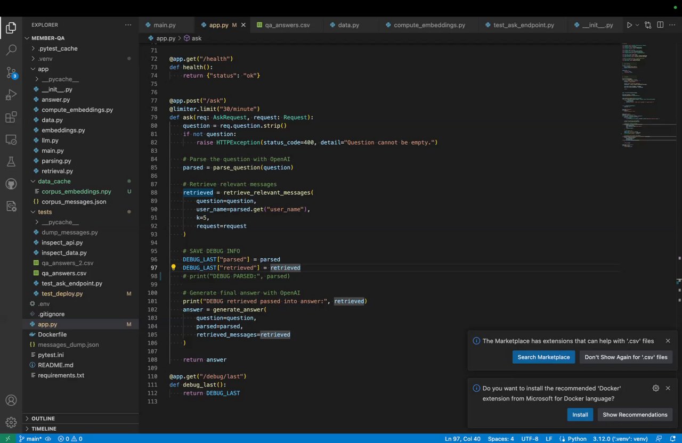Open Explorer views and more actions menu
The width and height of the screenshot is (682, 443).
click(x=128, y=25)
